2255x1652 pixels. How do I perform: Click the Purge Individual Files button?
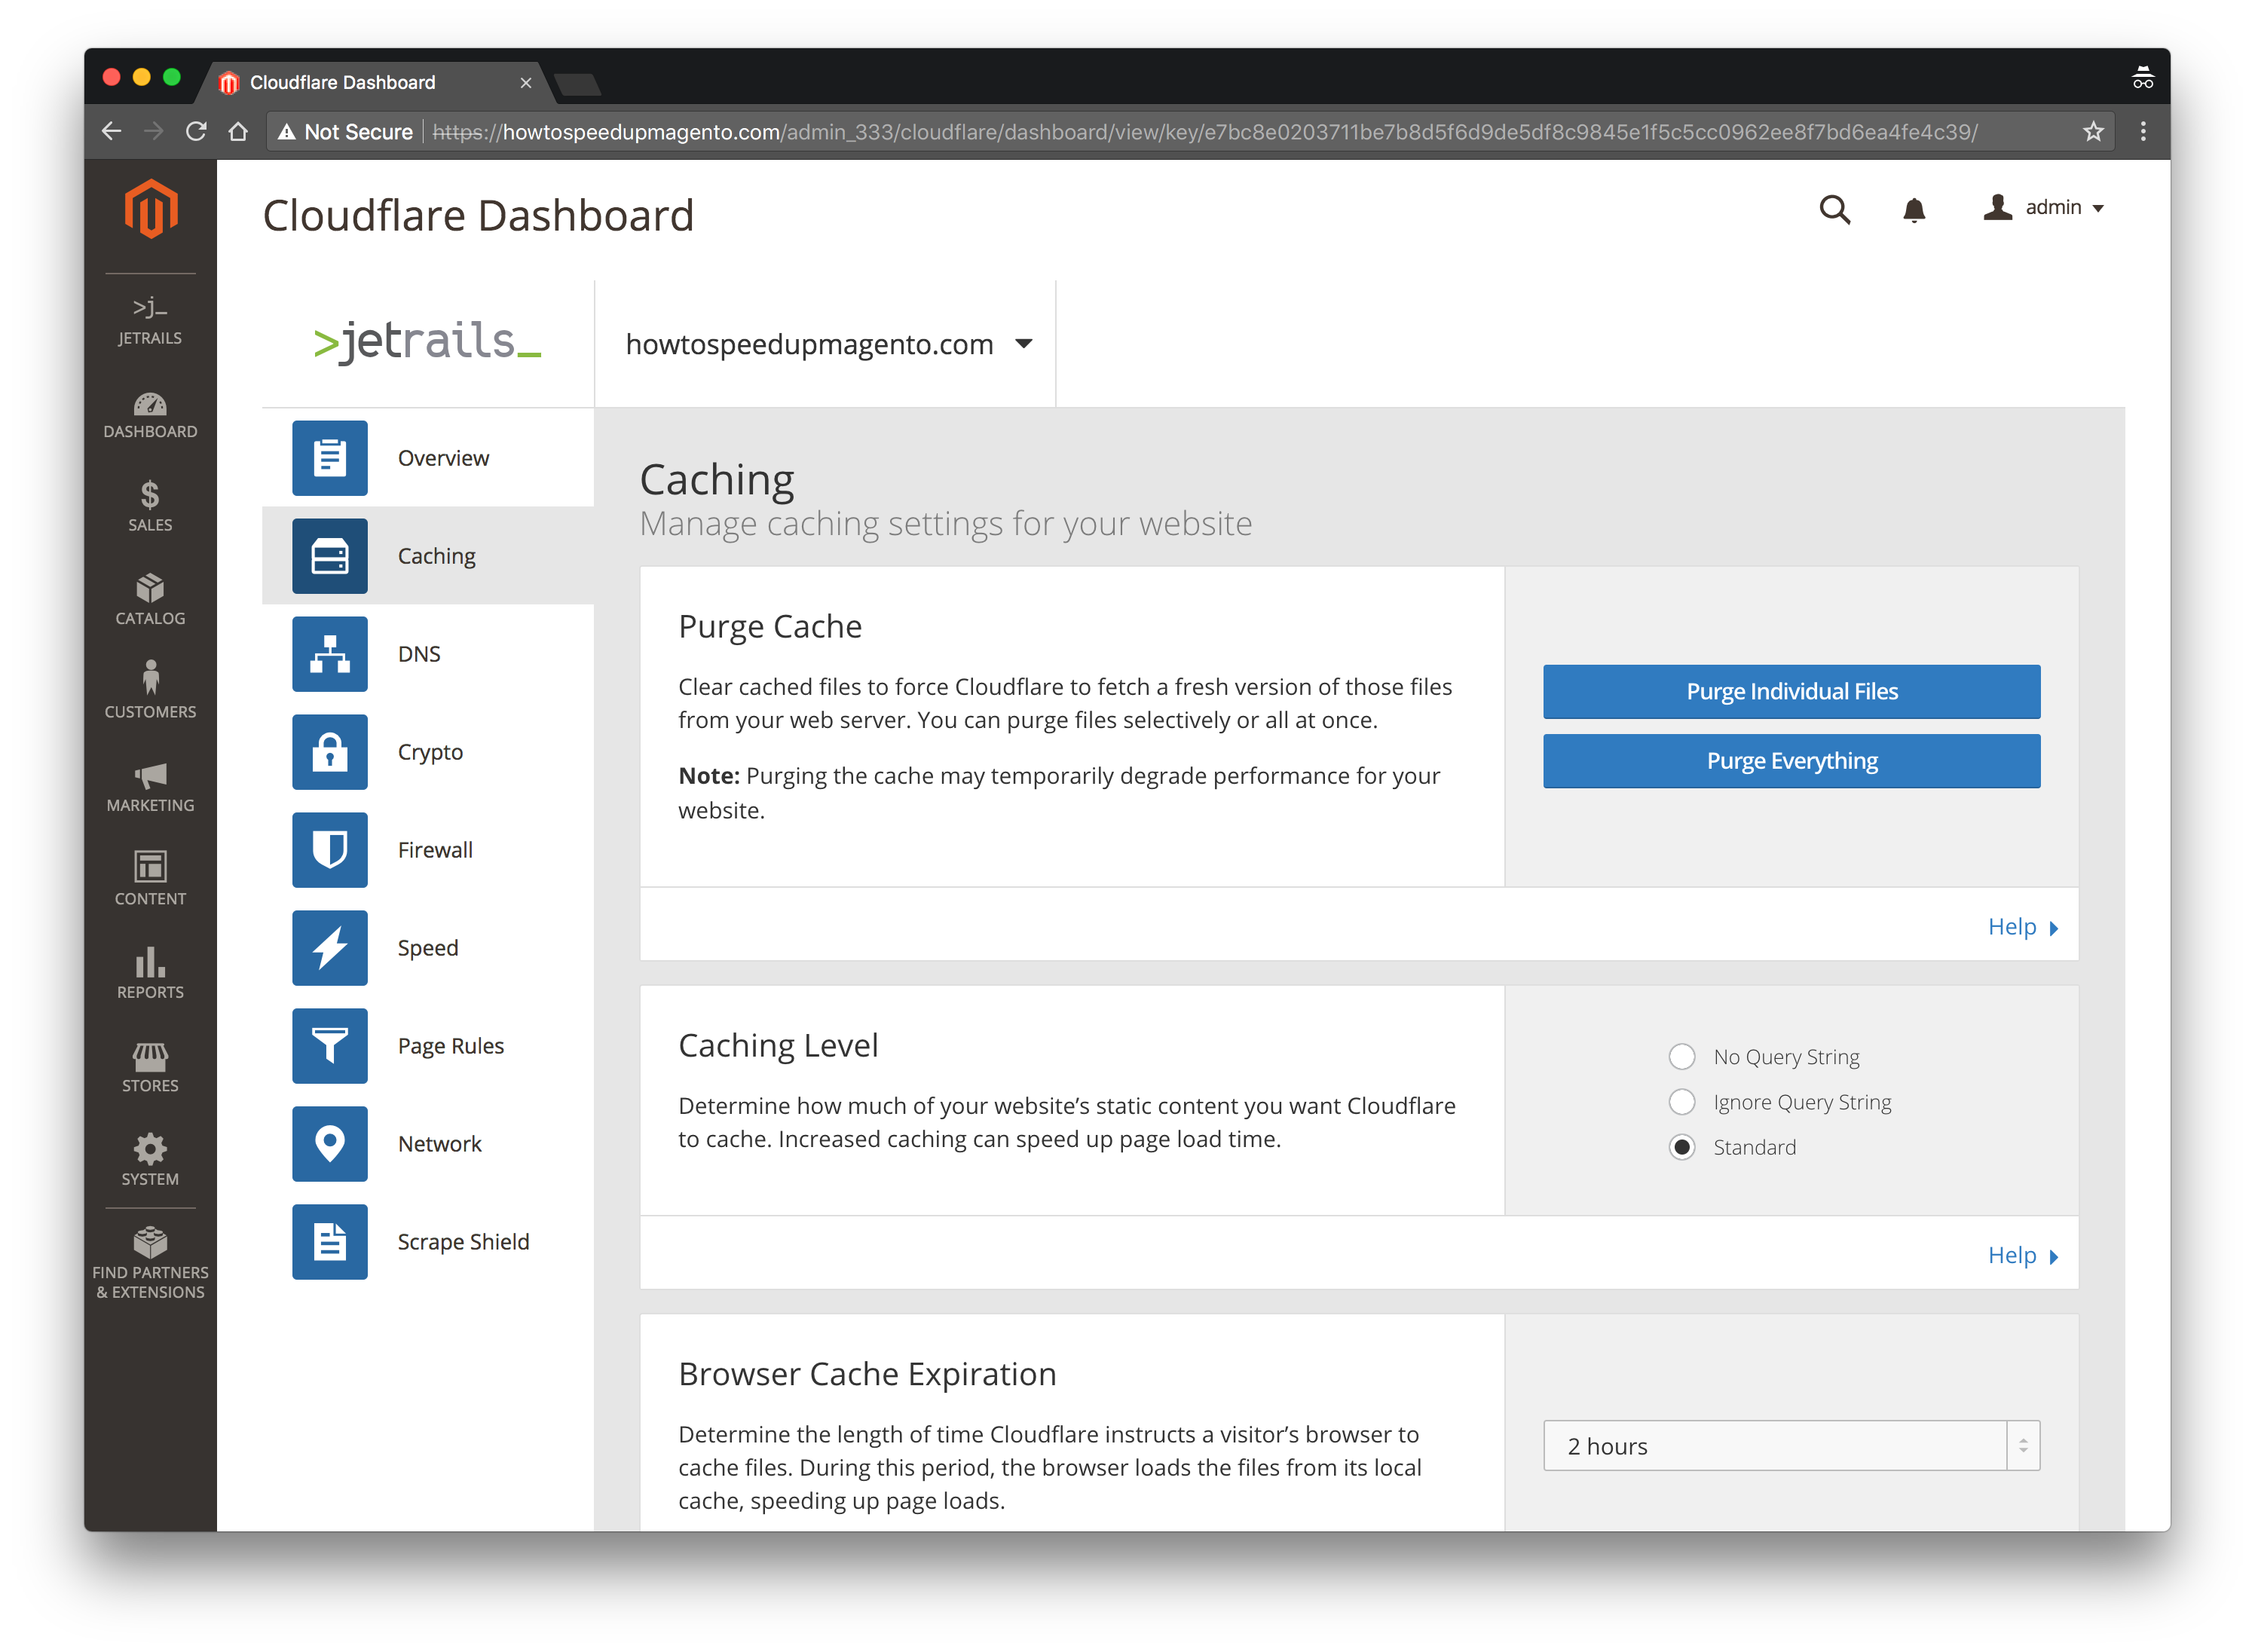tap(1791, 691)
